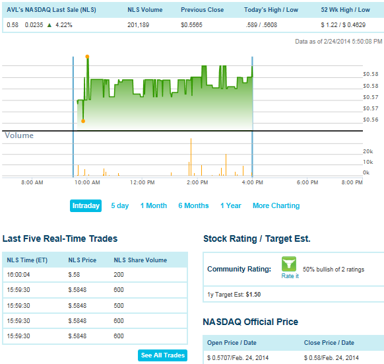Screen dimensions: 384x364
Task: Select the Intraday chart tab
Action: (86, 205)
